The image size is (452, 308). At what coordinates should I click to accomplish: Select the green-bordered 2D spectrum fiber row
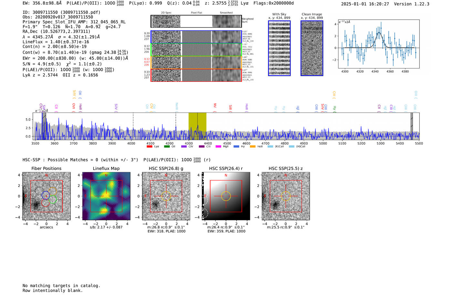pos(196,50)
